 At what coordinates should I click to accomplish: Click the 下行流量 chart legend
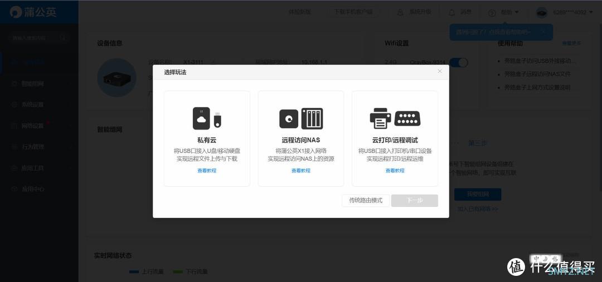tap(191, 271)
